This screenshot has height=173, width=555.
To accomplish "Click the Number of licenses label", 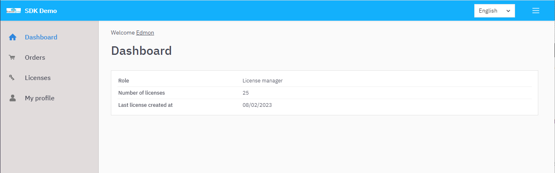I will (142, 93).
